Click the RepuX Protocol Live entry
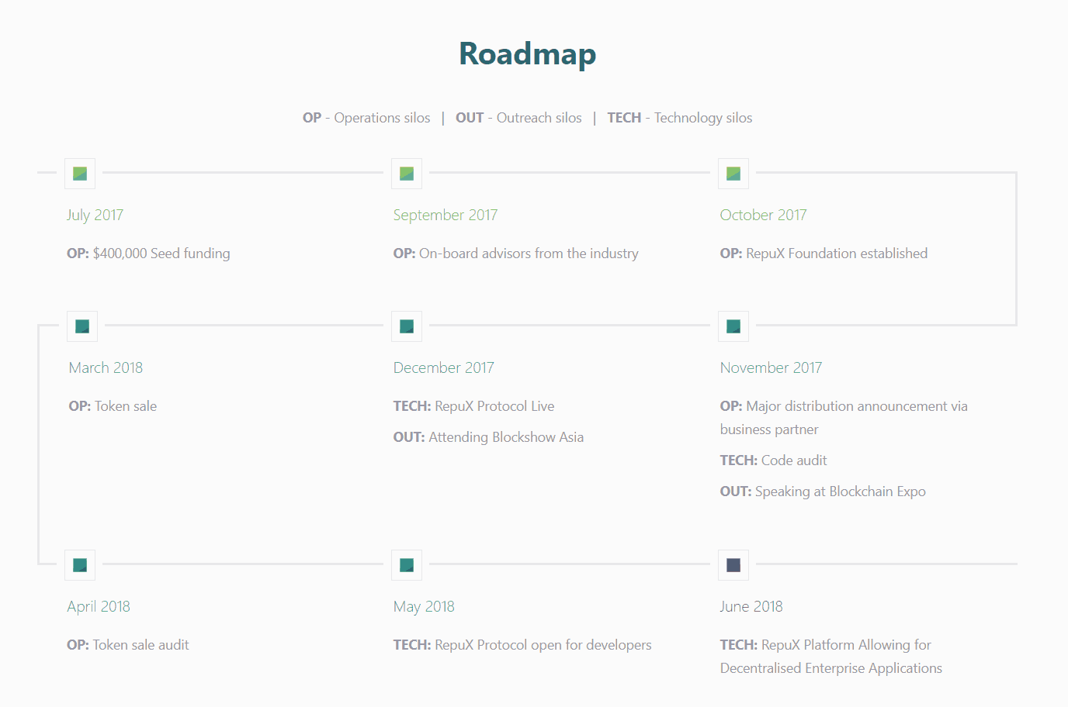Image resolution: width=1068 pixels, height=707 pixels. pos(473,406)
